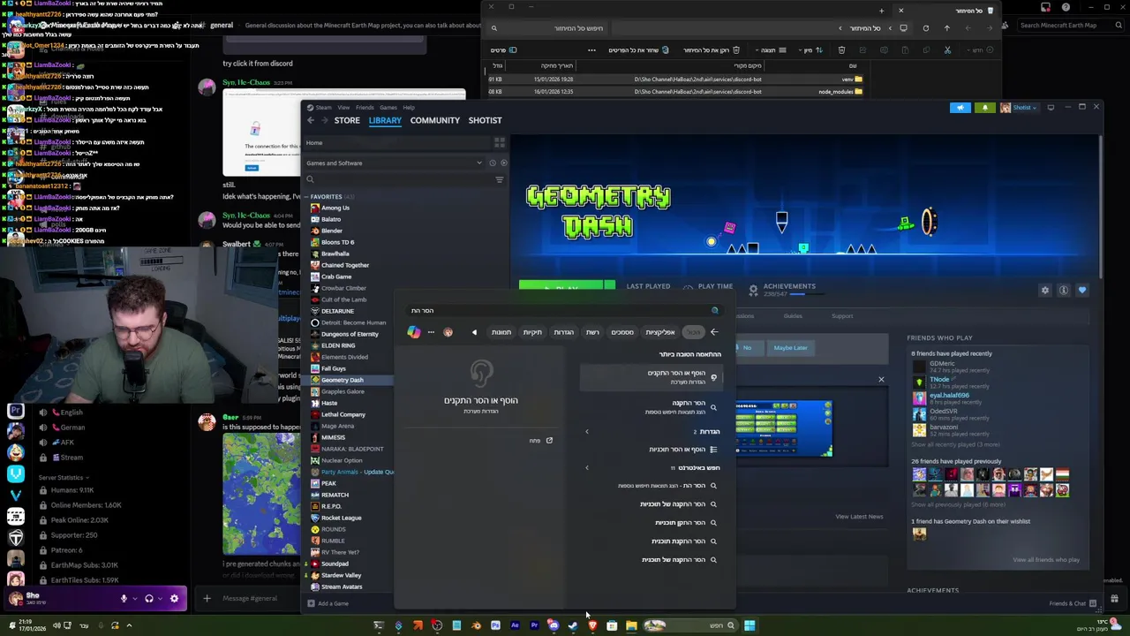
Task: Open Geometry Dash game info icon
Action: point(1064,290)
